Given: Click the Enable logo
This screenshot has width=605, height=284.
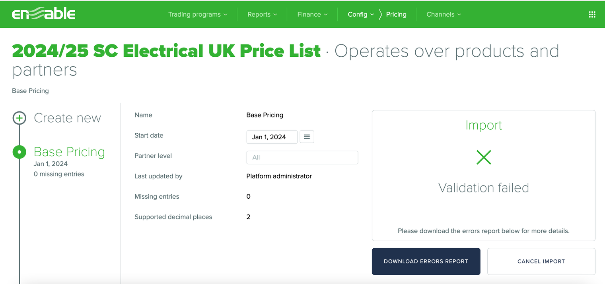Looking at the screenshot, I should click(43, 14).
